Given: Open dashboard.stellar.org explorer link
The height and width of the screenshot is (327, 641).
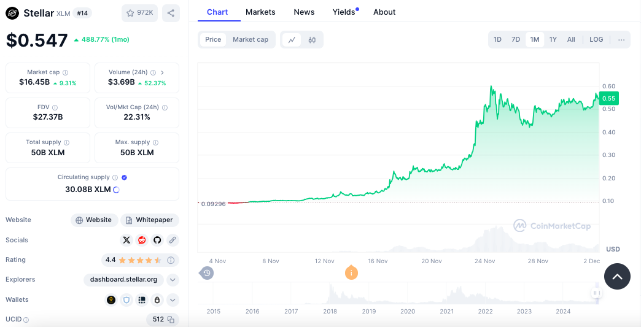Looking at the screenshot, I should pyautogui.click(x=123, y=280).
